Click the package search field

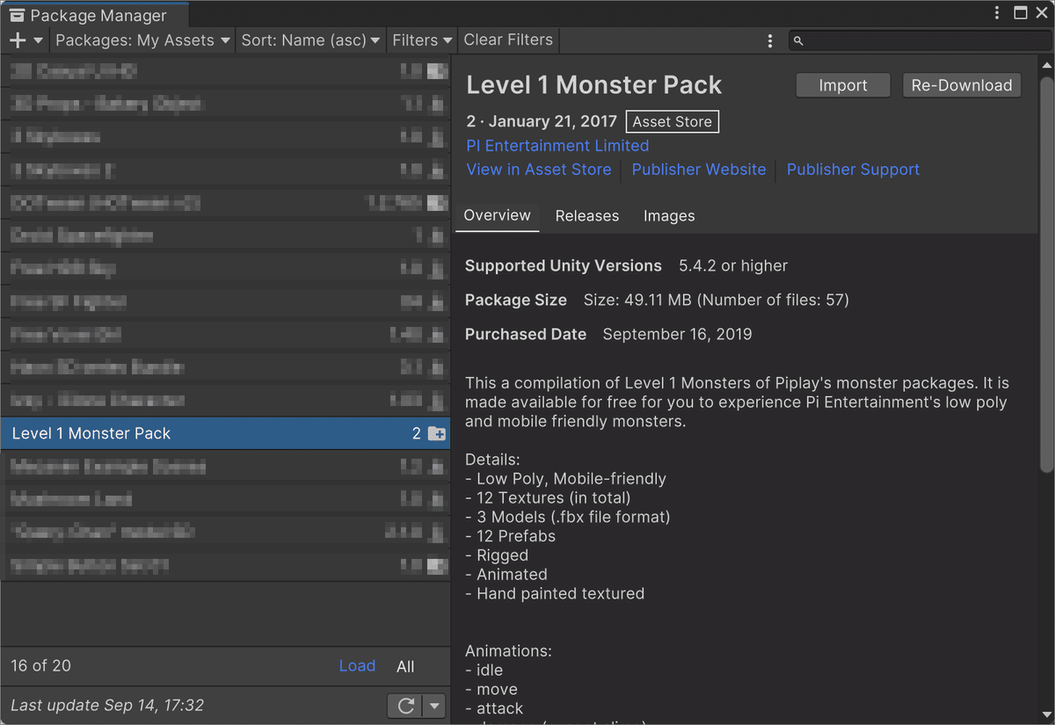pos(919,40)
